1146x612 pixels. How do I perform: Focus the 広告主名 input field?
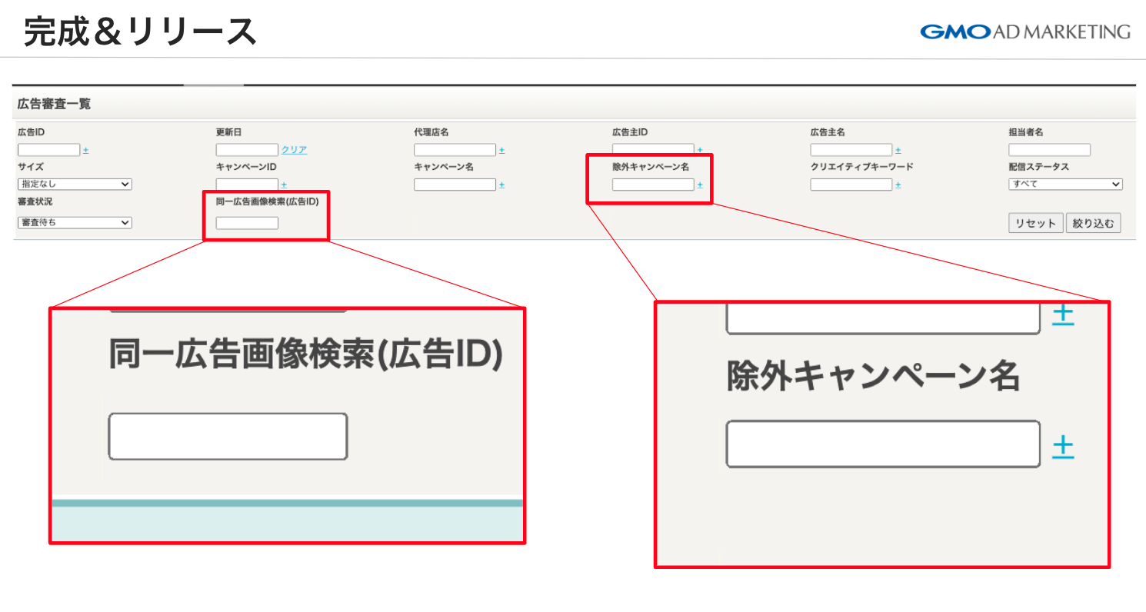[x=851, y=150]
